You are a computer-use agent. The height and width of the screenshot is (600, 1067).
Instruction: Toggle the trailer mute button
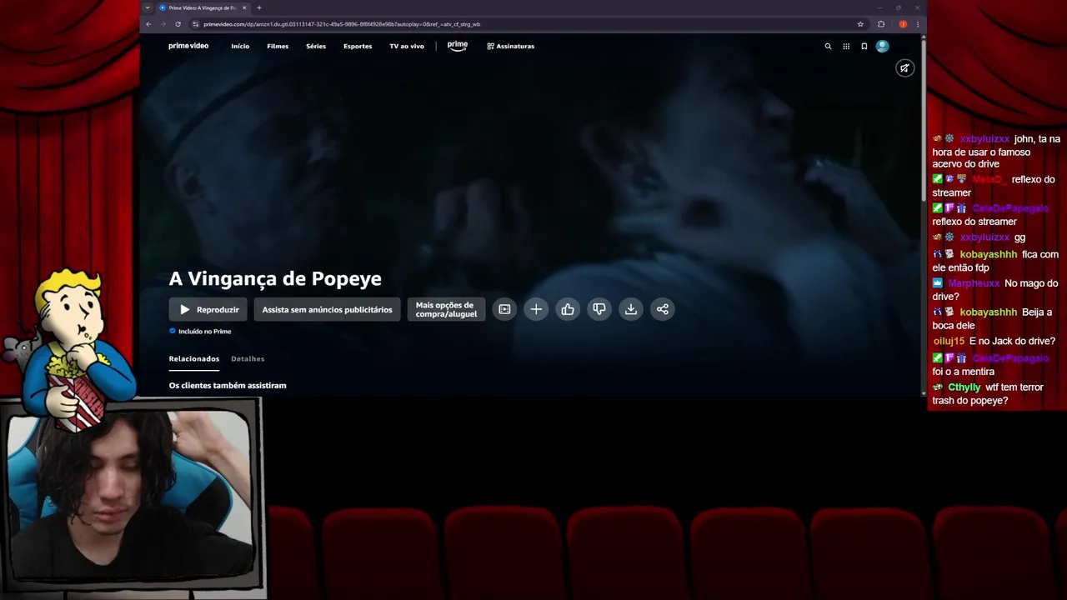pyautogui.click(x=904, y=68)
